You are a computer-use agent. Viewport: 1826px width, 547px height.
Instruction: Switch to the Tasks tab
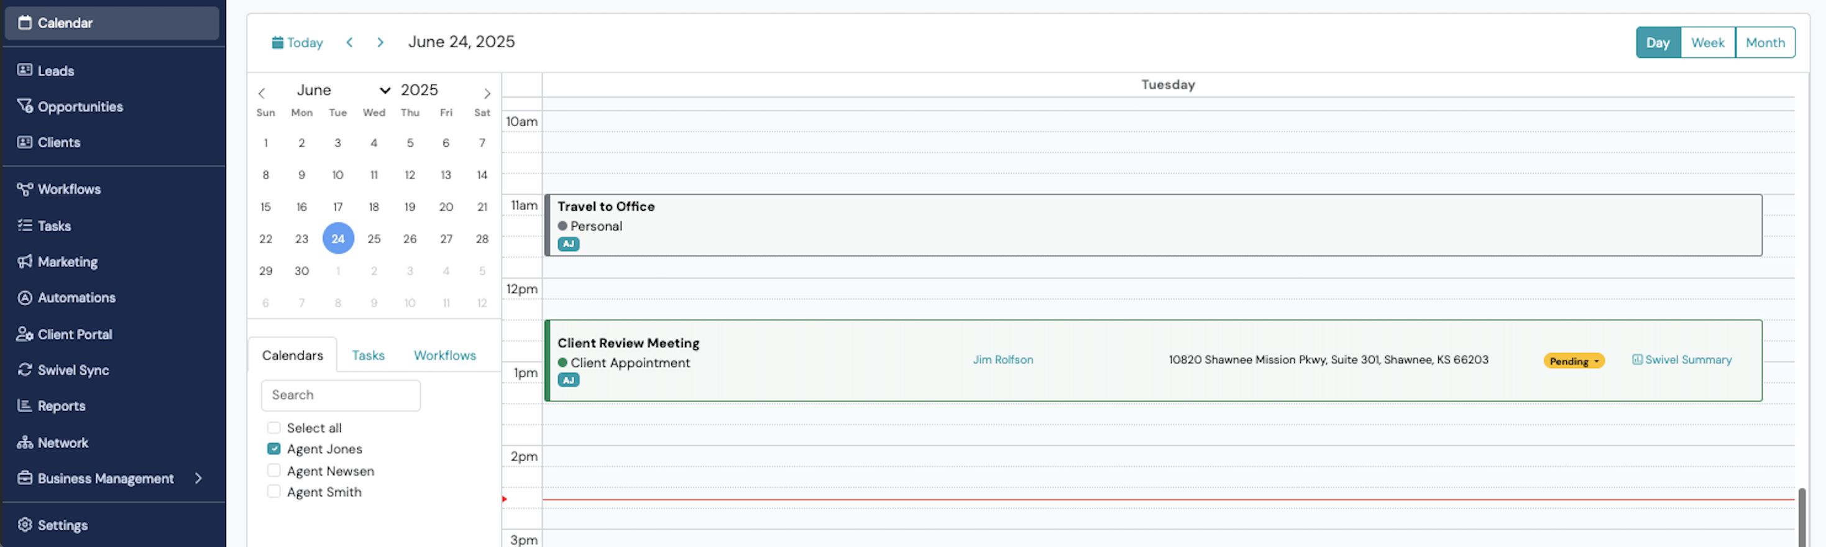pyautogui.click(x=368, y=355)
